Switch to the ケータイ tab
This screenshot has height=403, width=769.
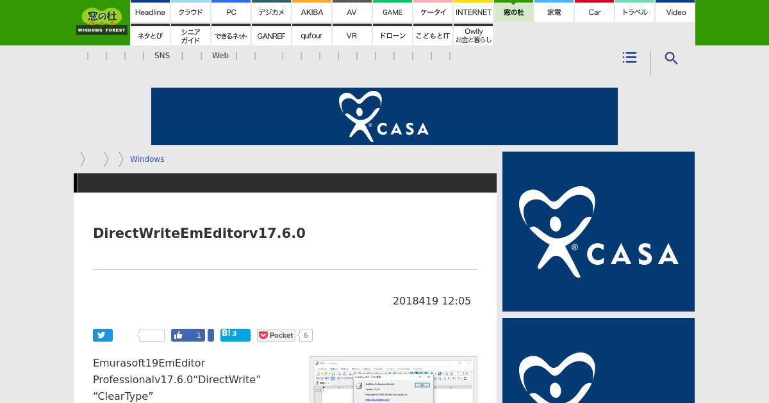point(433,12)
